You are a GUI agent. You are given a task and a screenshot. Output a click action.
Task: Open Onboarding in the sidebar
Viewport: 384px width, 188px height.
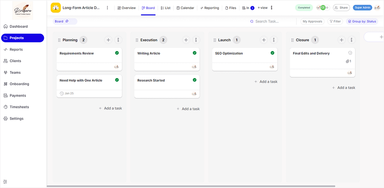point(17,84)
